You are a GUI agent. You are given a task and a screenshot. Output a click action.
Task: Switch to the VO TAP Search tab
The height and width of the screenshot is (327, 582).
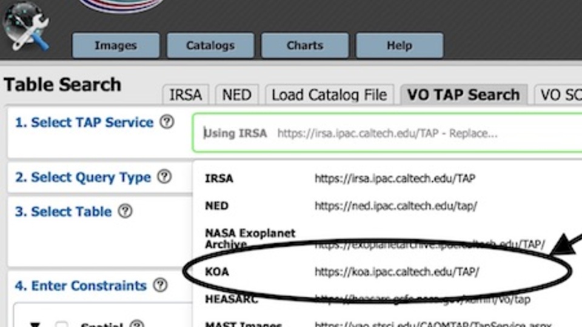tap(463, 95)
